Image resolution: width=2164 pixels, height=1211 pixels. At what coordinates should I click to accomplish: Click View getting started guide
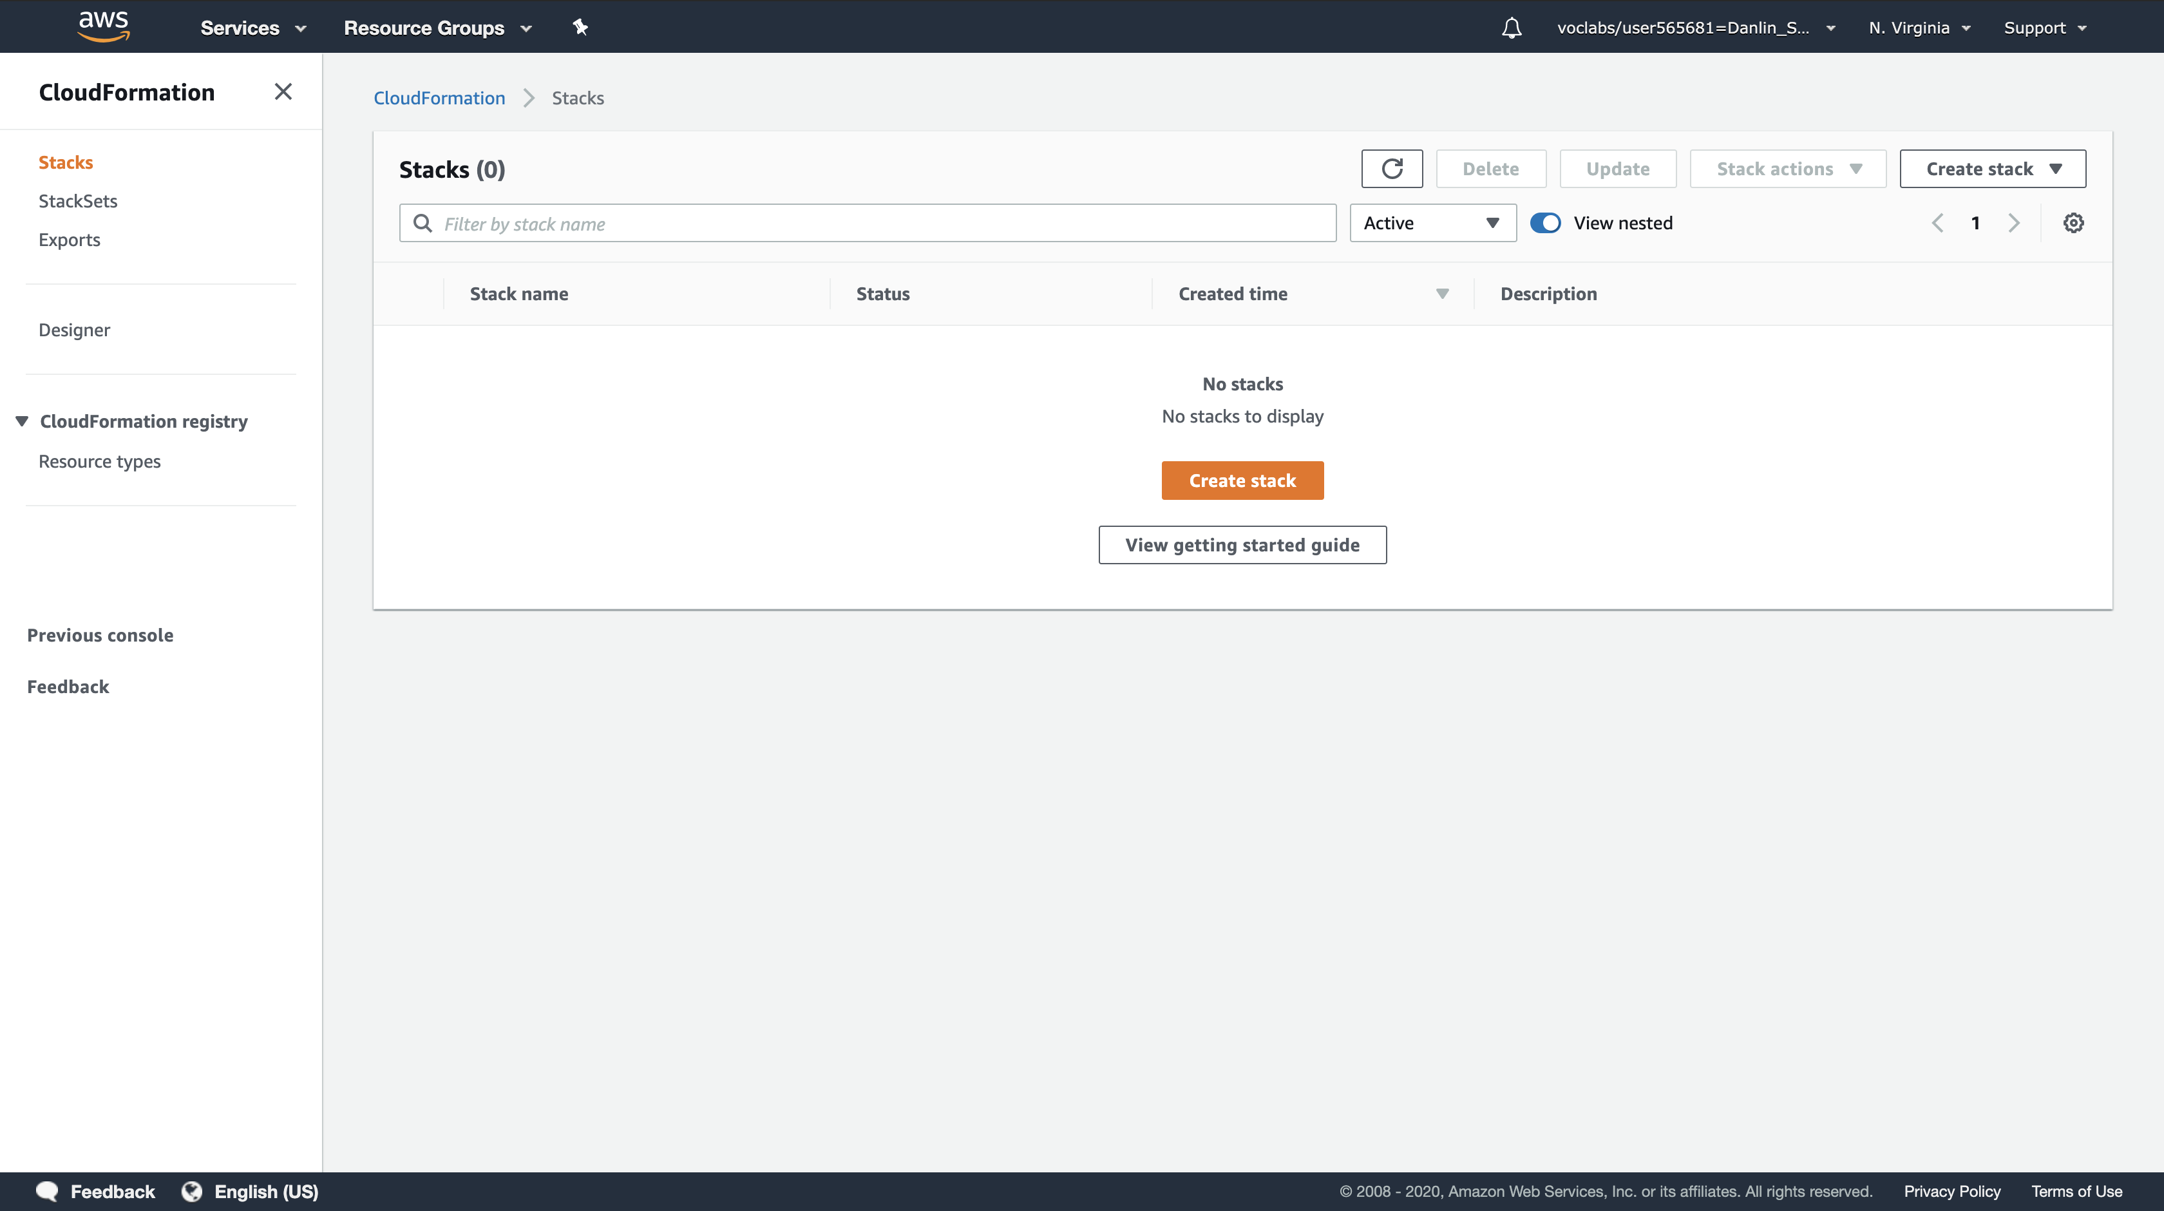pos(1242,544)
